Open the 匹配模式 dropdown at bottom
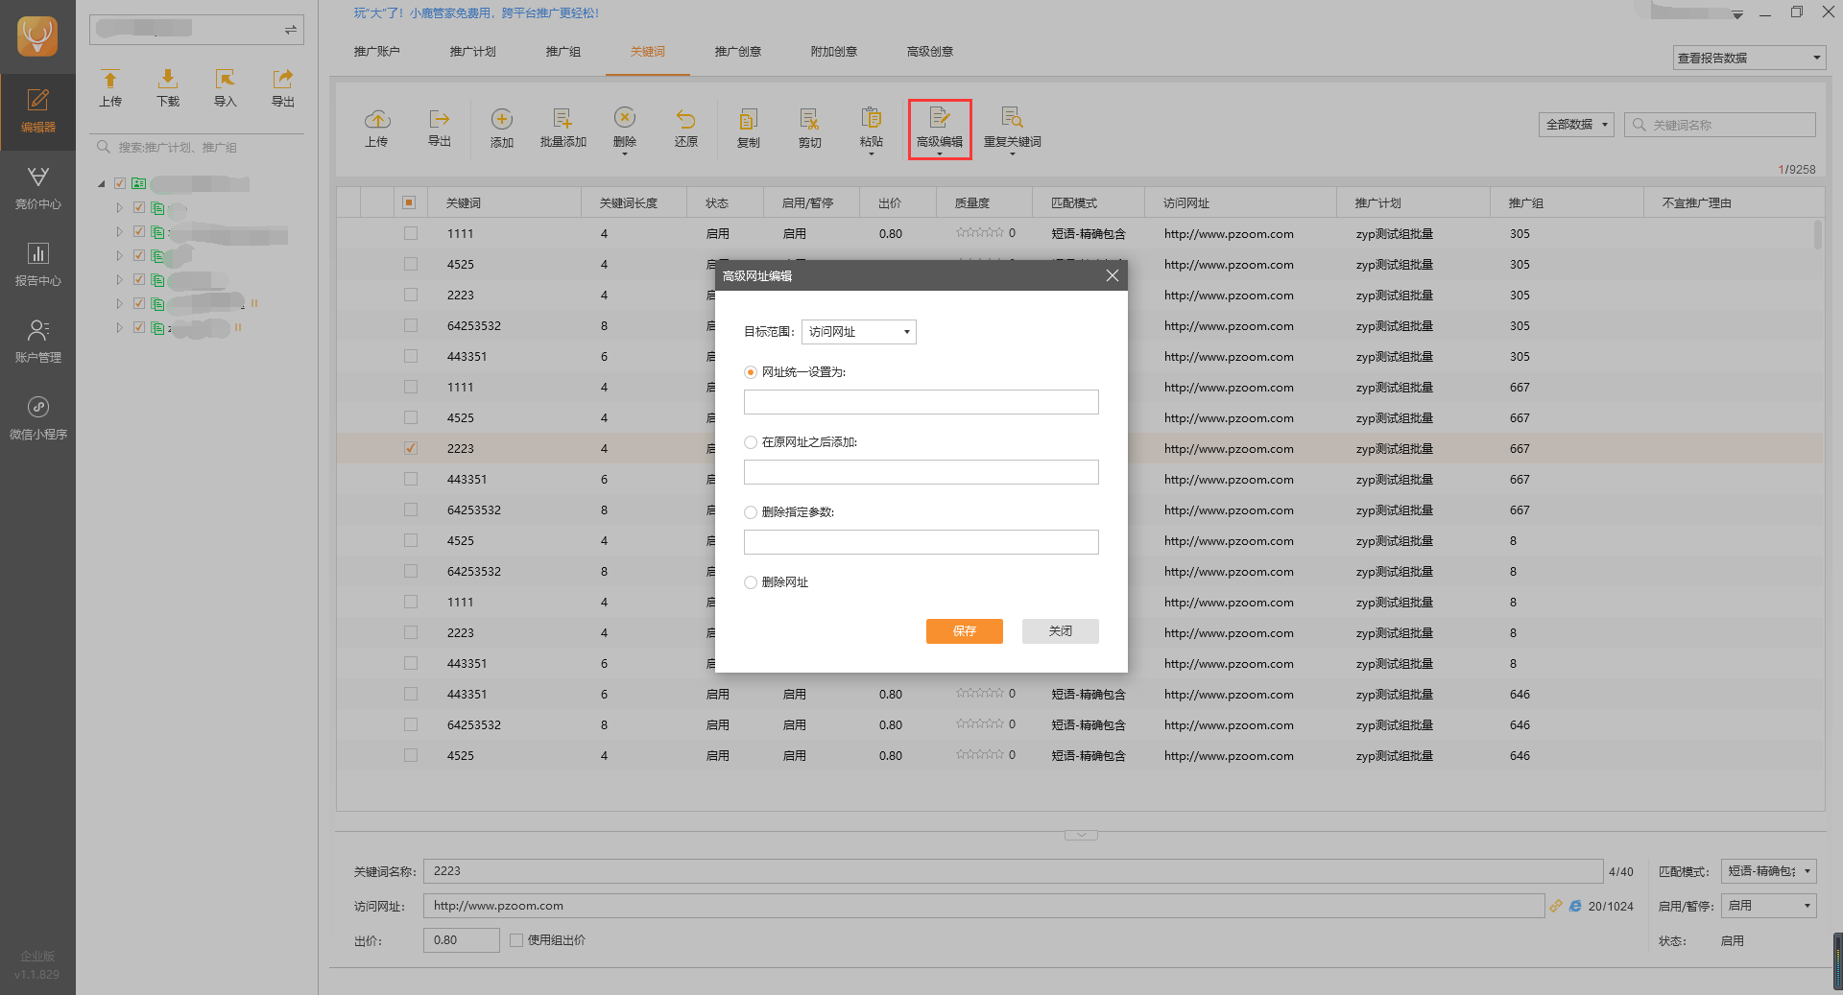This screenshot has height=995, width=1843. (1768, 871)
